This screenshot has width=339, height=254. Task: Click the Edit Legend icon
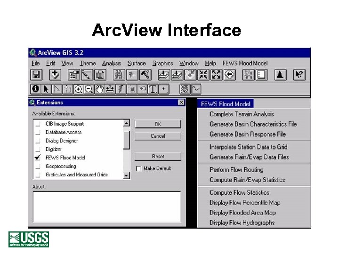[87, 75]
